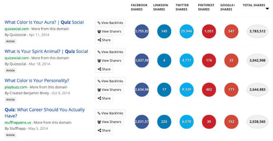Sort by Total Shares using the arrow

click(x=267, y=9)
